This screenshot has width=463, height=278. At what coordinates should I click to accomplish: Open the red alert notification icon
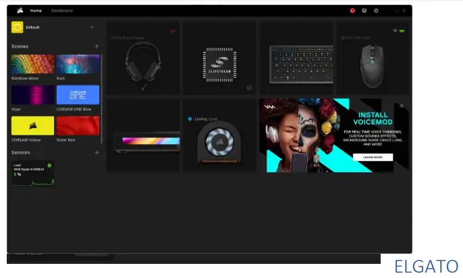pyautogui.click(x=352, y=11)
